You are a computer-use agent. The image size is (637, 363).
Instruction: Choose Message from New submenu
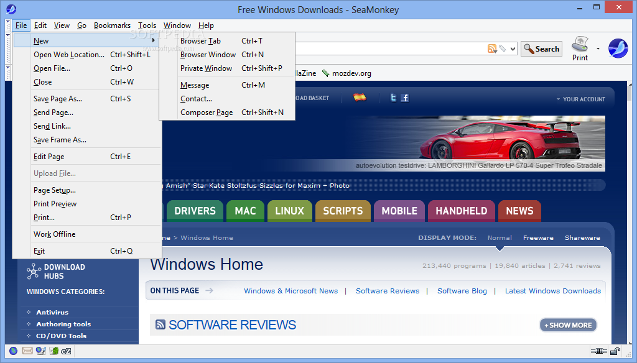tap(227, 85)
